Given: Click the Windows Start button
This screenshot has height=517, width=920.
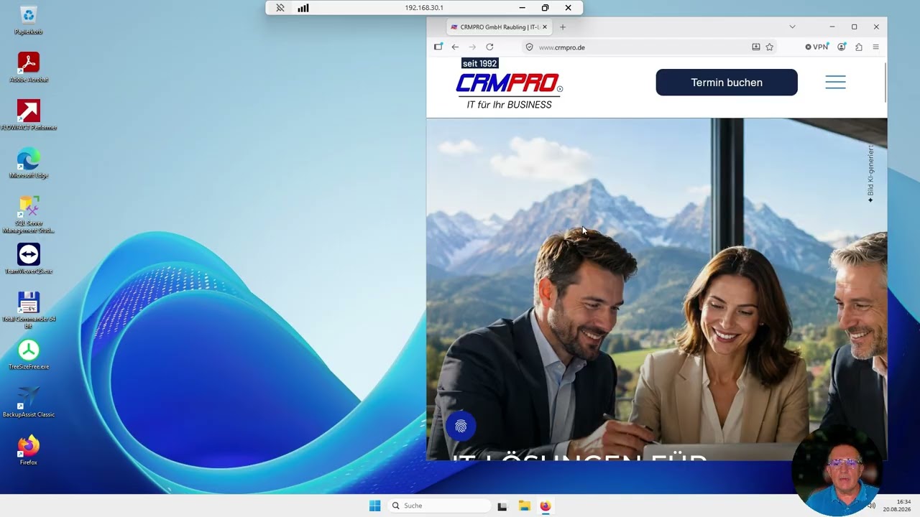Looking at the screenshot, I should tap(374, 506).
